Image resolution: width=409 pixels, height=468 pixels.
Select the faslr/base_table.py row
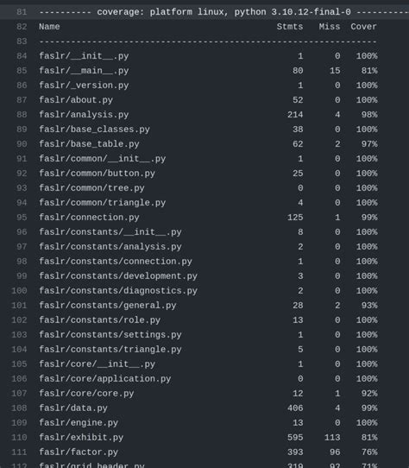208,144
